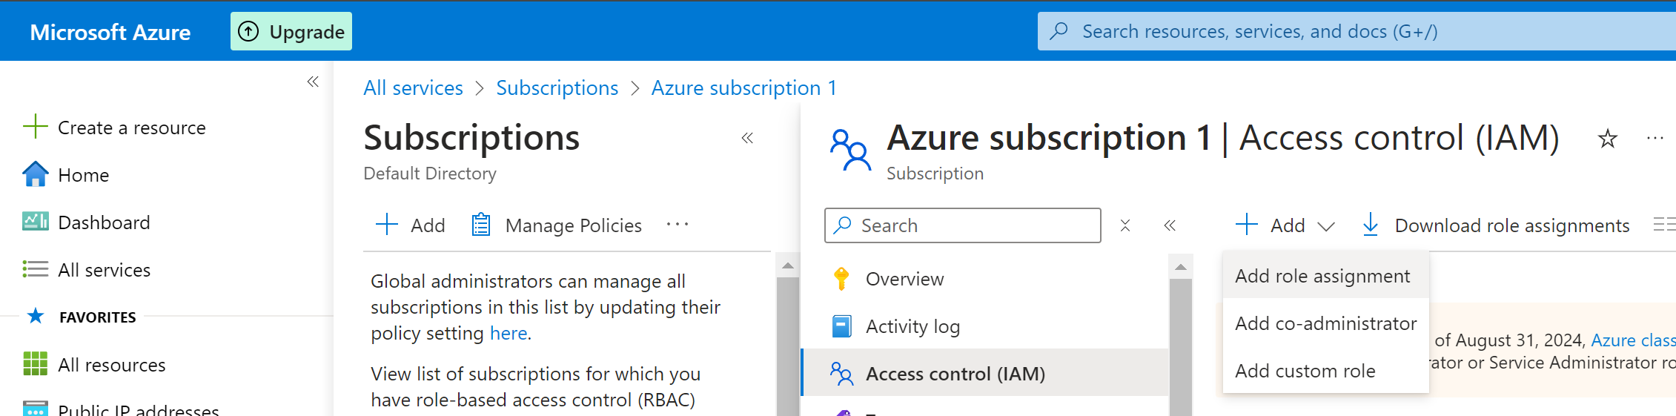Click the Dashboard chart icon

click(35, 222)
